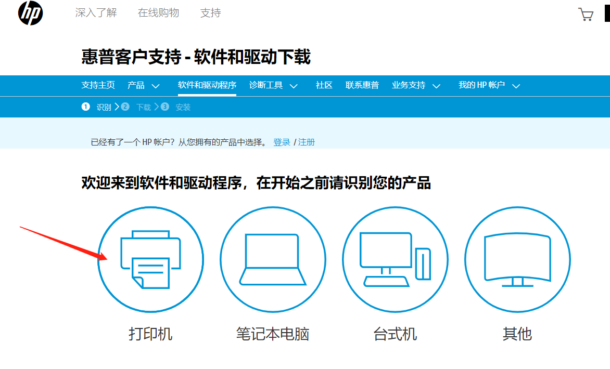610x369 pixels.
Task: Select the 联系惠普 navigation item
Action: [362, 85]
